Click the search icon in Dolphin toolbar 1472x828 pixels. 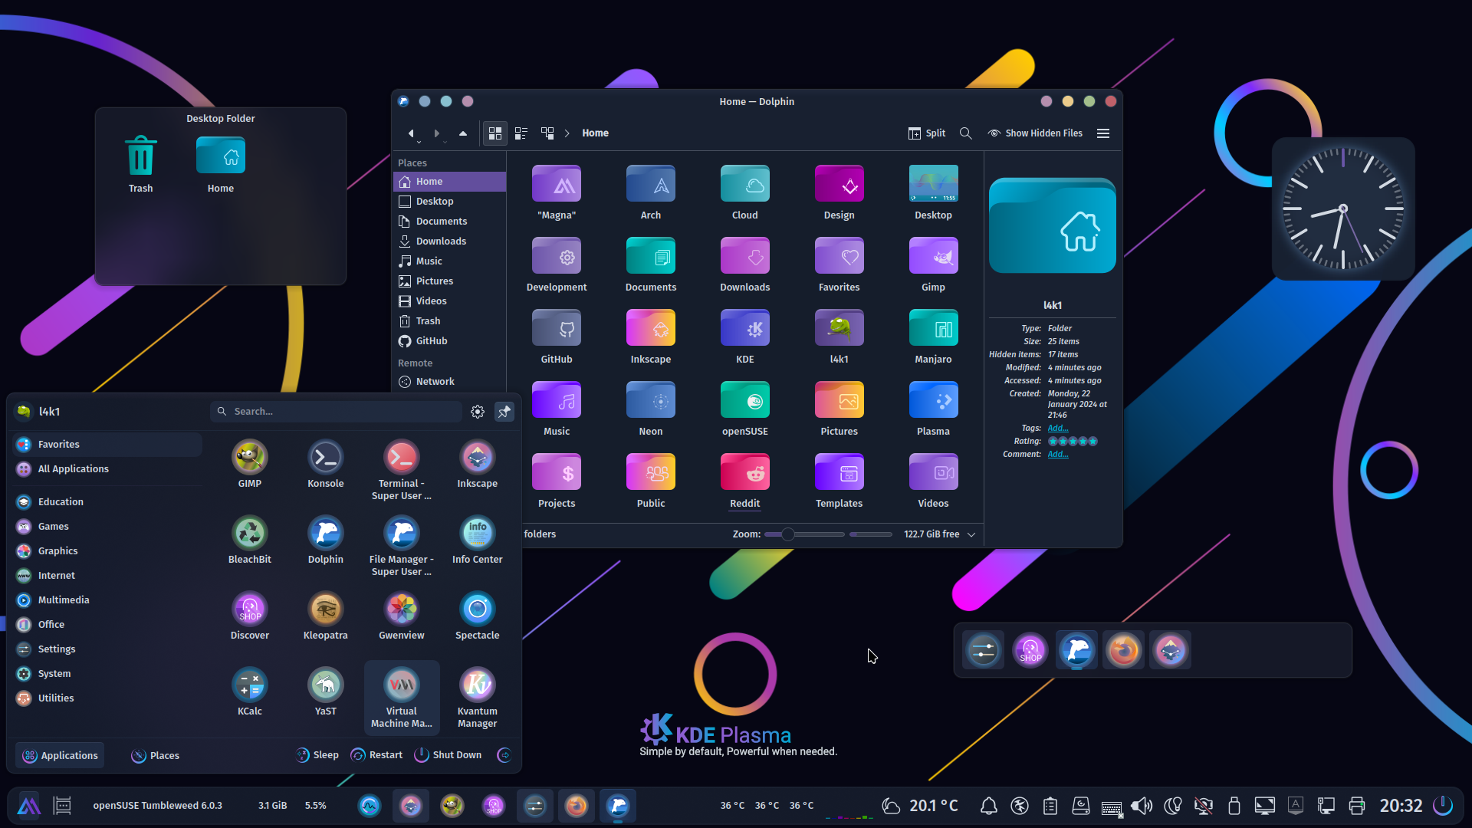click(x=965, y=133)
